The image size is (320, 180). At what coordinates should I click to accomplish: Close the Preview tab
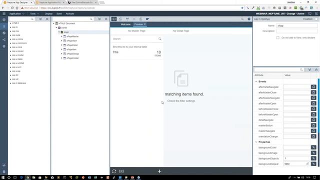coord(145,24)
